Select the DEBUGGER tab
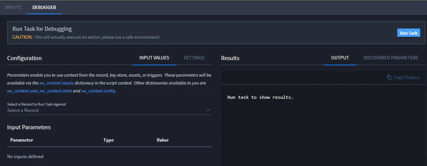 (x=44, y=8)
